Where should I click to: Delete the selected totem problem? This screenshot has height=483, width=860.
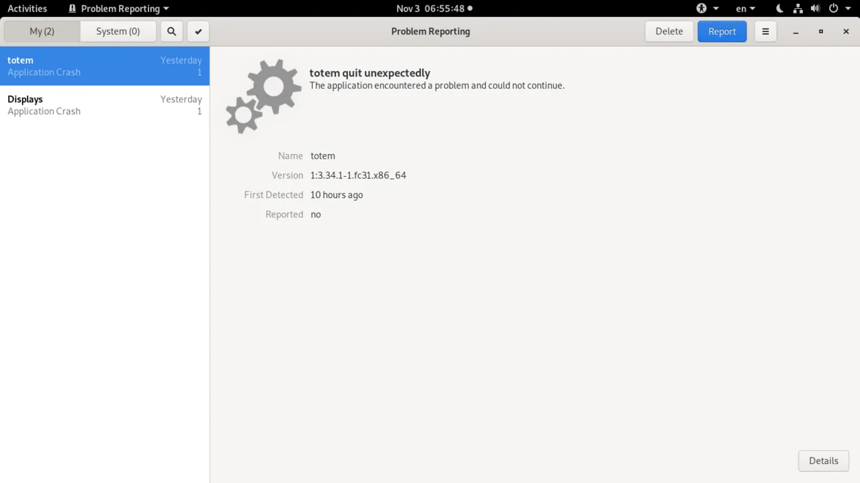(669, 32)
